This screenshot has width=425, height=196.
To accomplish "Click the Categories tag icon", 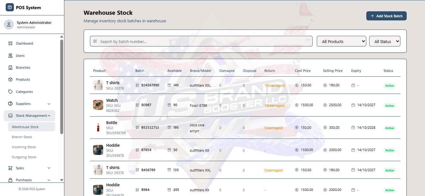I will click(x=10, y=92).
